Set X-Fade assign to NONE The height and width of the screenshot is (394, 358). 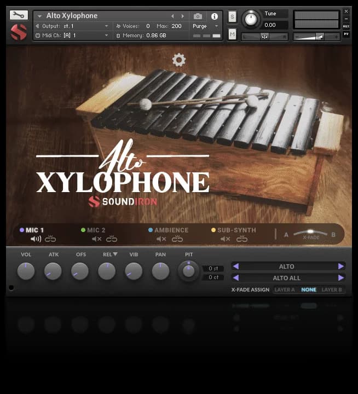309,289
